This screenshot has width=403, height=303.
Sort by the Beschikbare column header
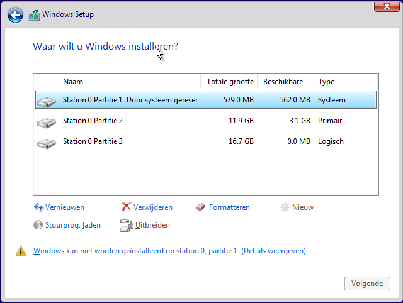click(285, 82)
